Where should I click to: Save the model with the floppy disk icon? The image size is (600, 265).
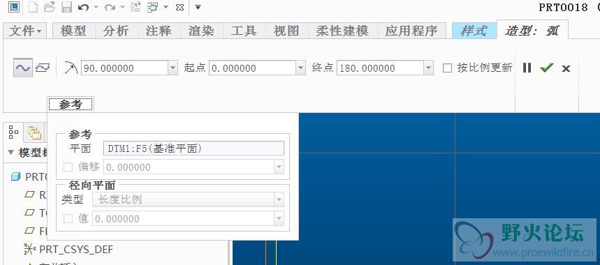tap(66, 7)
